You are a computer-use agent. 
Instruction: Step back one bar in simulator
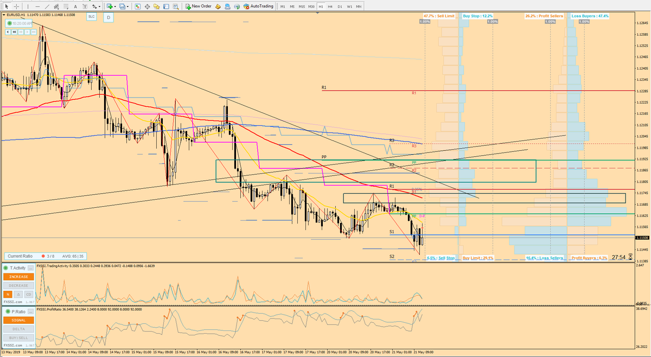click(8, 32)
